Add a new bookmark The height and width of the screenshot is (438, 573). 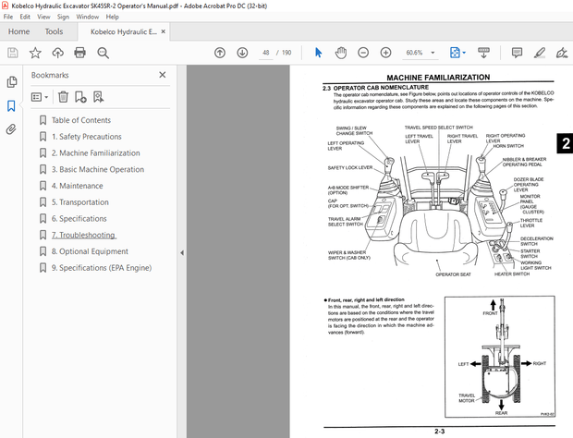(81, 96)
